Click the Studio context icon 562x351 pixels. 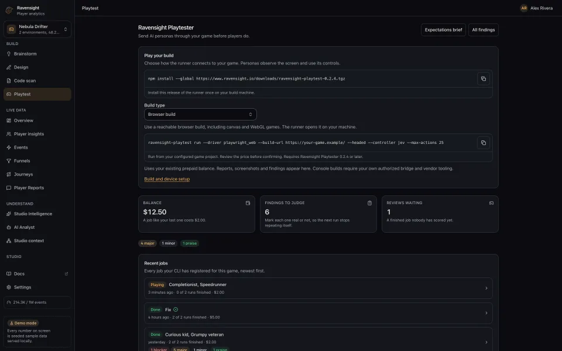pyautogui.click(x=9, y=240)
